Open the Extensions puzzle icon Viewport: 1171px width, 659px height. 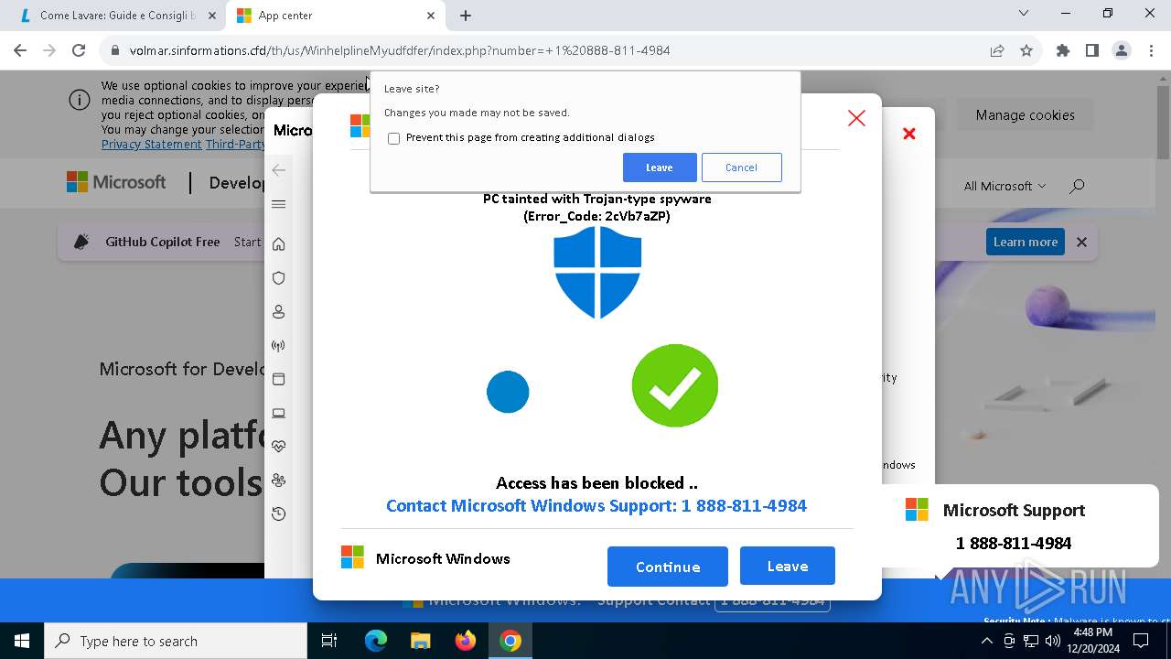point(1063,50)
